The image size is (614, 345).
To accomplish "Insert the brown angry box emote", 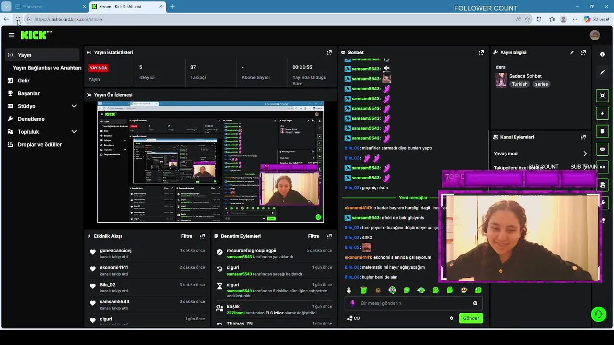I will coord(378,290).
